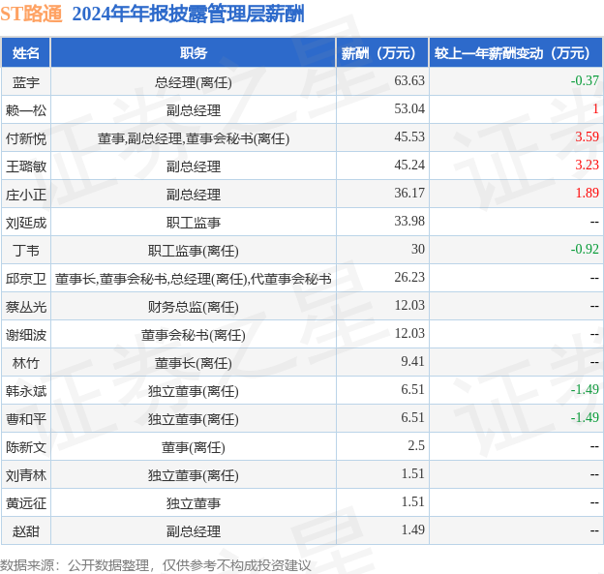
Task: Click the 职务 column header
Action: tap(194, 53)
